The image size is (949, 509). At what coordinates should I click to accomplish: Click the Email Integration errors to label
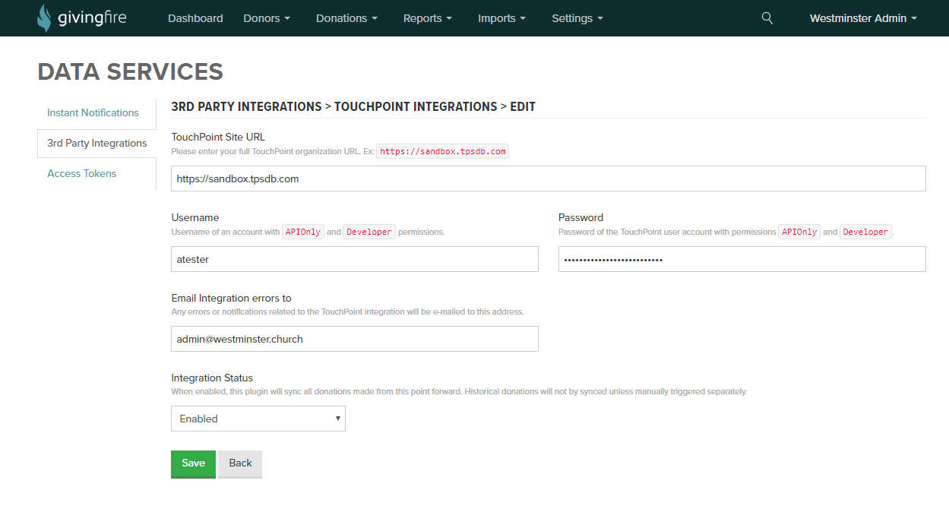[x=231, y=298]
